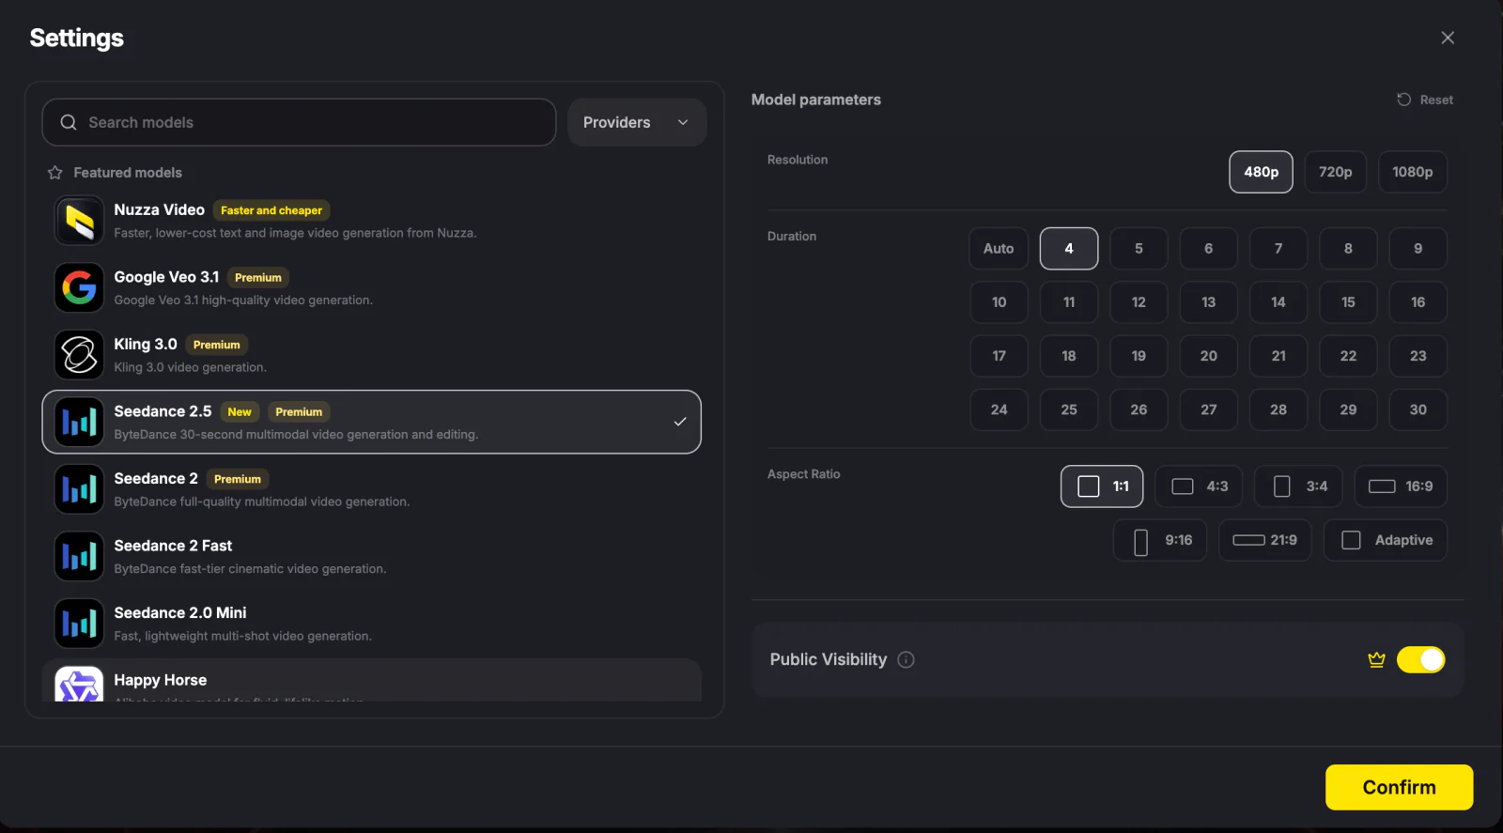The height and width of the screenshot is (833, 1503).
Task: Select duration 18 seconds
Action: click(1069, 356)
